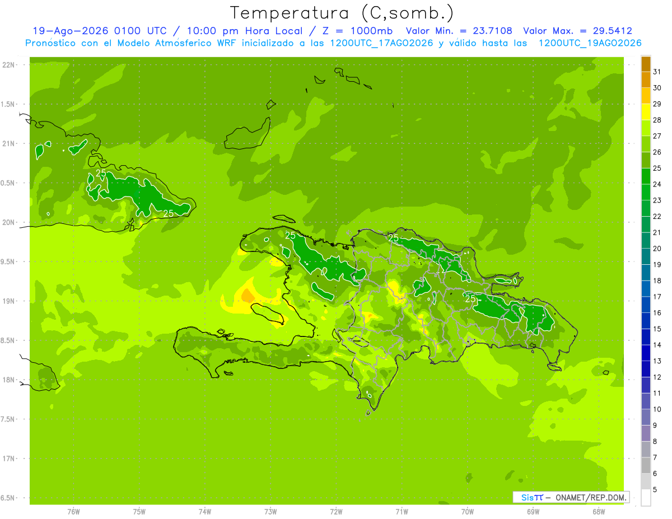The height and width of the screenshot is (519, 672).
Task: Click the 68W longitude axis label
Action: [599, 512]
